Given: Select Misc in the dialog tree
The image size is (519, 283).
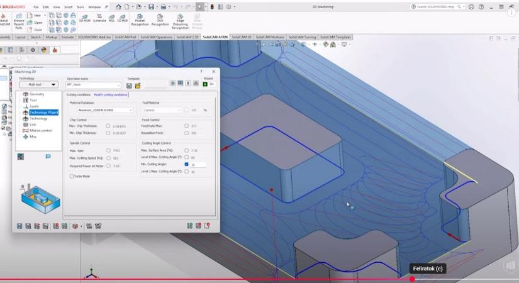Looking at the screenshot, I should (x=33, y=136).
